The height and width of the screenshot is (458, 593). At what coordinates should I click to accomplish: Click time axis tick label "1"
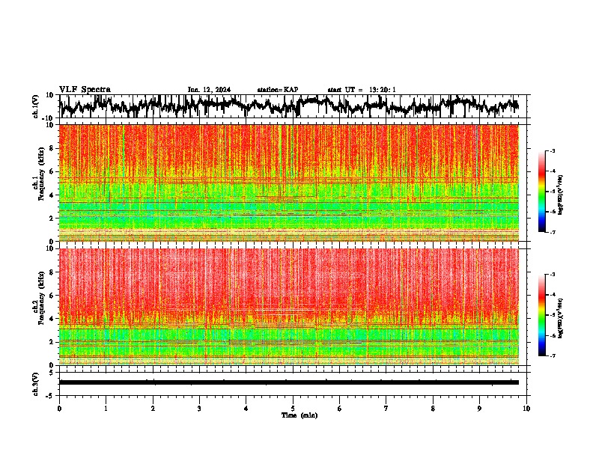point(106,409)
